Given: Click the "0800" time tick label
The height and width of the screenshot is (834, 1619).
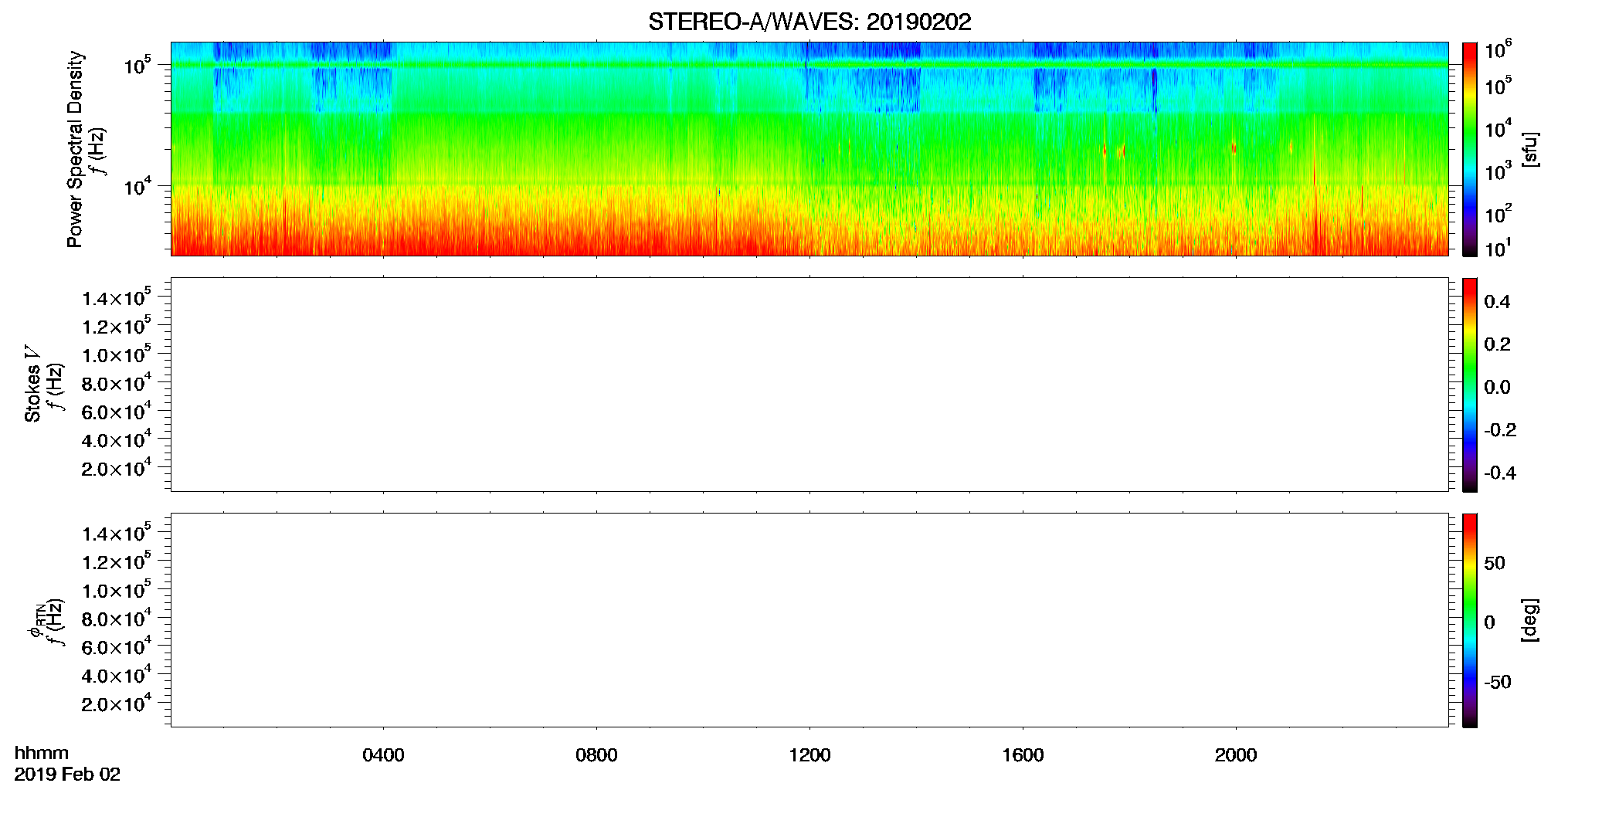Looking at the screenshot, I should (596, 755).
